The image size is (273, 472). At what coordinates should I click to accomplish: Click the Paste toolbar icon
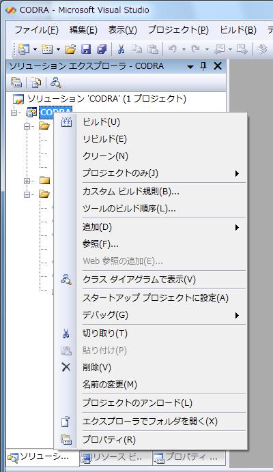tap(153, 49)
